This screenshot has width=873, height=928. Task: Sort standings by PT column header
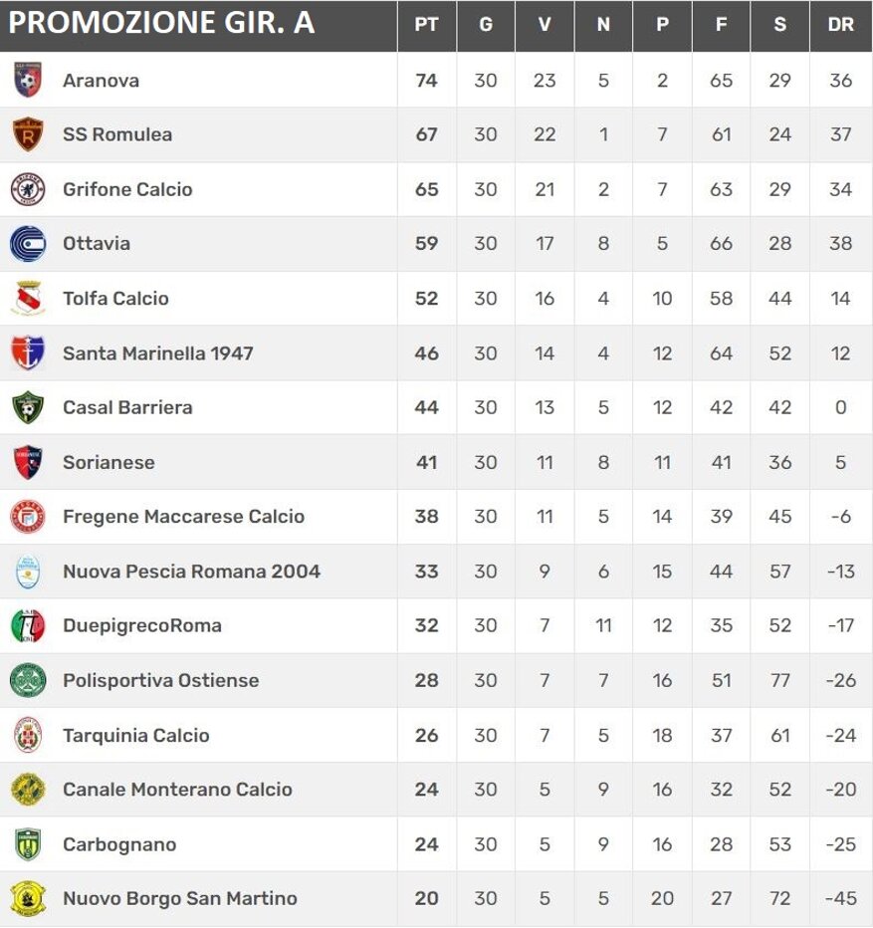pyautogui.click(x=426, y=25)
